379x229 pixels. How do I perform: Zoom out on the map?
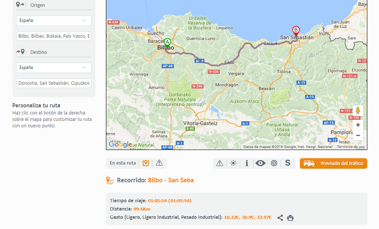pyautogui.click(x=358, y=135)
